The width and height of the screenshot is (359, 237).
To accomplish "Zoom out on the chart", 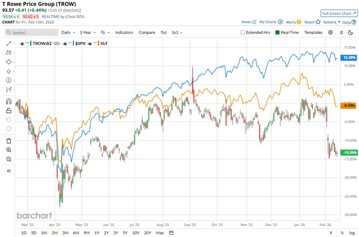I will 9,159.
